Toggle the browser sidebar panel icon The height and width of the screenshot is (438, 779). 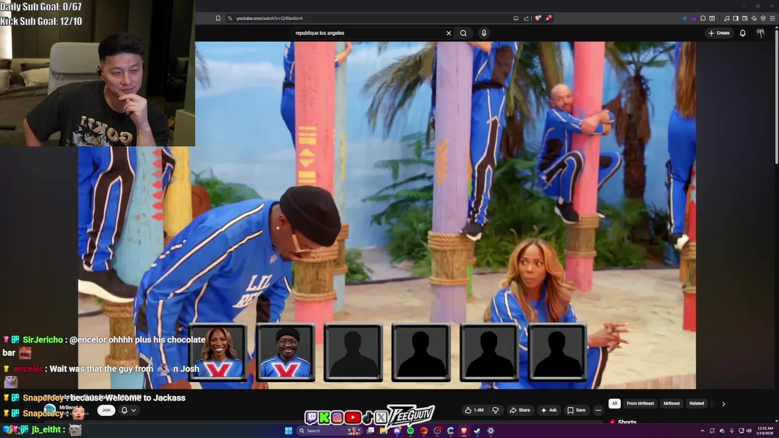click(x=736, y=18)
